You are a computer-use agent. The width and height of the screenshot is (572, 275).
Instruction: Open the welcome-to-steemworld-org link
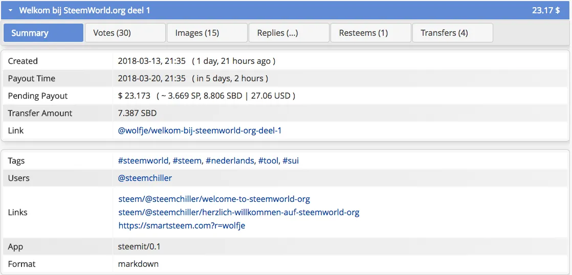(x=214, y=199)
